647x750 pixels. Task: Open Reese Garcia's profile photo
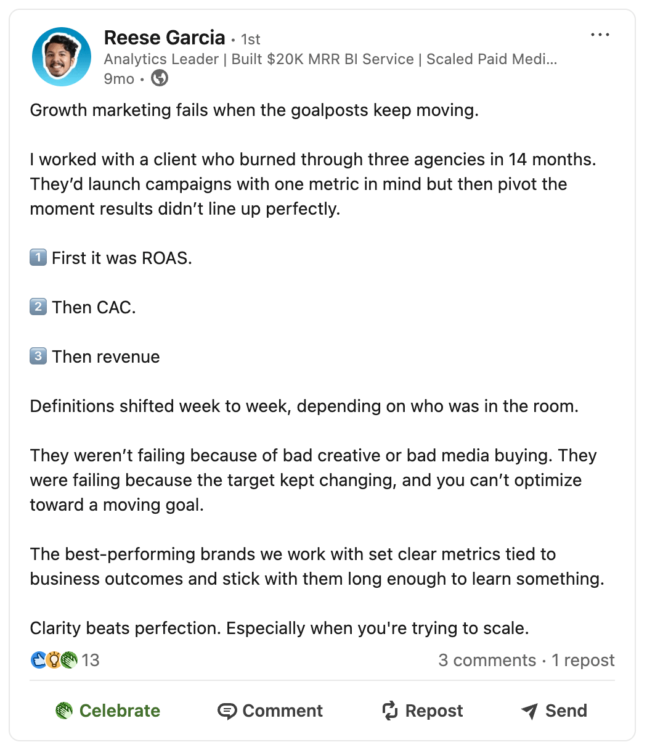[x=62, y=57]
